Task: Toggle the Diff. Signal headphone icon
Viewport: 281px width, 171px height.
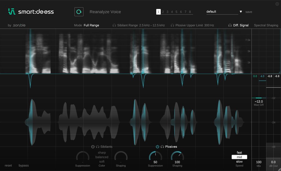Action: pyautogui.click(x=230, y=26)
